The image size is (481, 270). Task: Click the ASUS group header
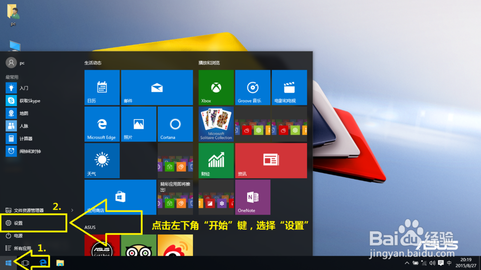(90, 227)
